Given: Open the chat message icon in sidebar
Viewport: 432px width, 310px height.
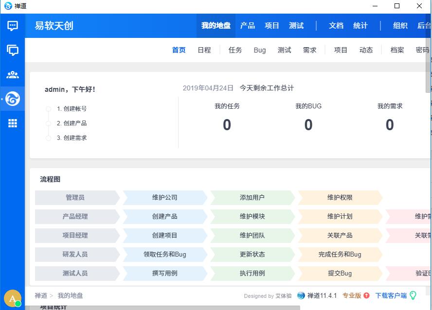Looking at the screenshot, I should point(13,26).
